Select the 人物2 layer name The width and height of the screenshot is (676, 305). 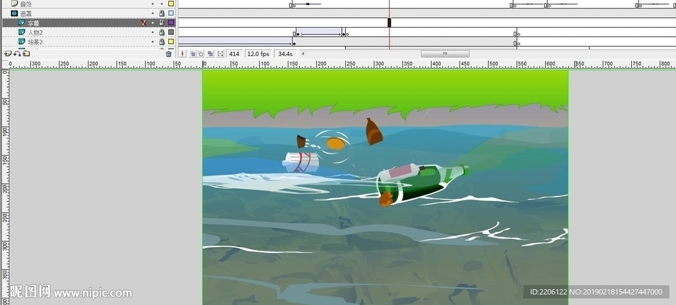point(36,33)
